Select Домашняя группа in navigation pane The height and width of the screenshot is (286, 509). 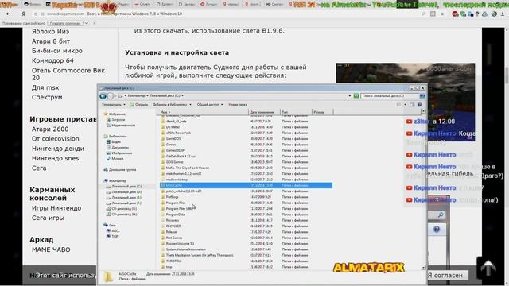click(x=120, y=169)
